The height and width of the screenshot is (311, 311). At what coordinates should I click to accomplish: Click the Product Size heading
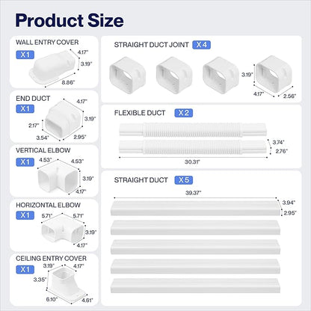pyautogui.click(x=70, y=20)
